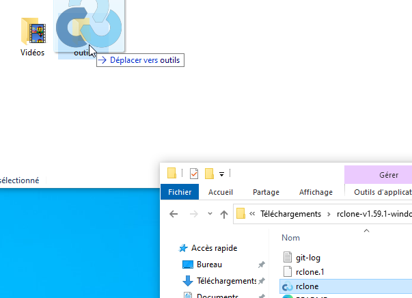
Task: Switch to the Affichage ribbon tab
Action: (316, 192)
